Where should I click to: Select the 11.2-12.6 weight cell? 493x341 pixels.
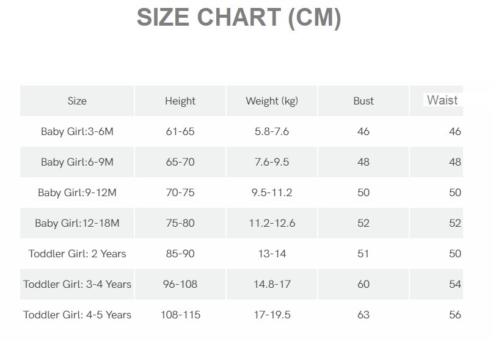pos(272,223)
